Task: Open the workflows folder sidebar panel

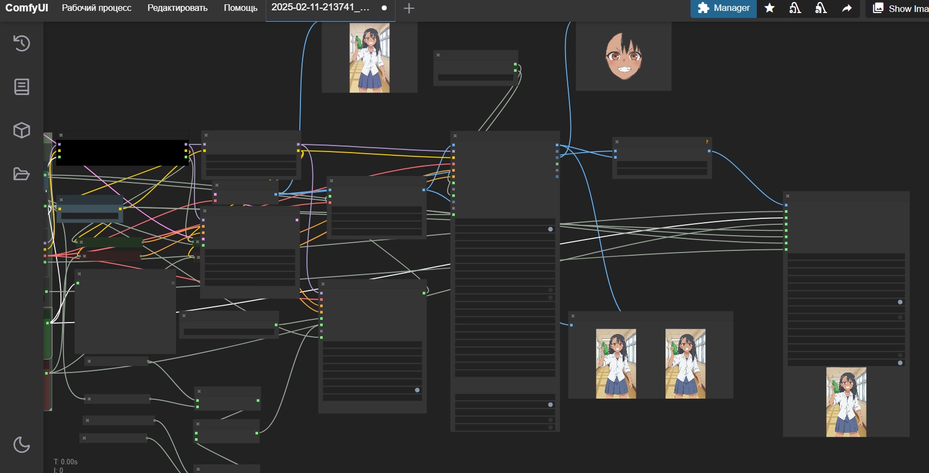Action: pyautogui.click(x=22, y=174)
